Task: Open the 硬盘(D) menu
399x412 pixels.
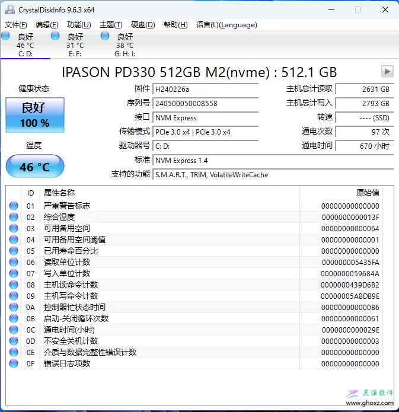Action: 143,25
